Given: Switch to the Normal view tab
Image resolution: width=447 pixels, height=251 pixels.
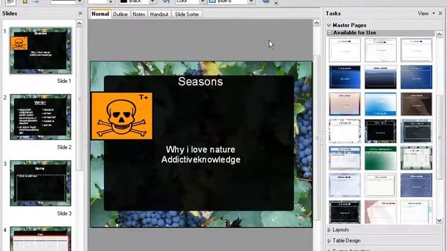Looking at the screenshot, I should tap(100, 14).
